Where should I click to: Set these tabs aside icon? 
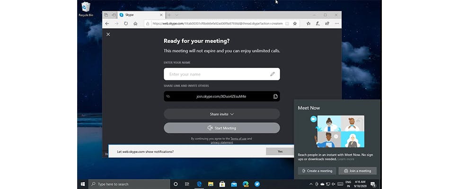tap(114, 15)
